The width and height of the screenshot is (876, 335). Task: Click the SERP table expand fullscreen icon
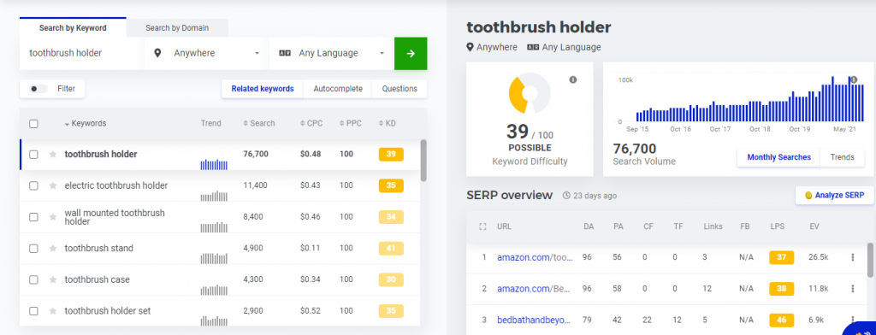coord(482,226)
